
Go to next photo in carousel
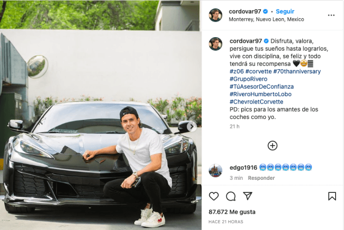tap(192, 126)
